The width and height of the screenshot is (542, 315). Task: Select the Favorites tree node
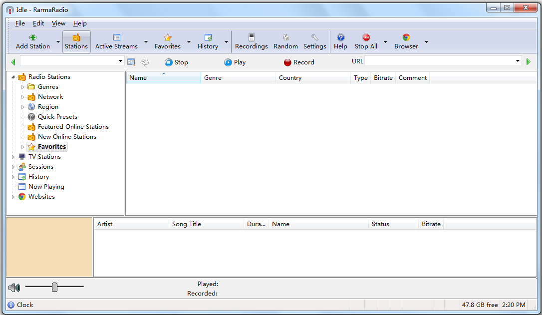(x=51, y=147)
